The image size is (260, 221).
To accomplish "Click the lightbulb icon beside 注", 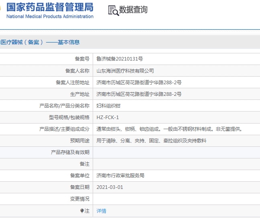I will tap(82, 211).
